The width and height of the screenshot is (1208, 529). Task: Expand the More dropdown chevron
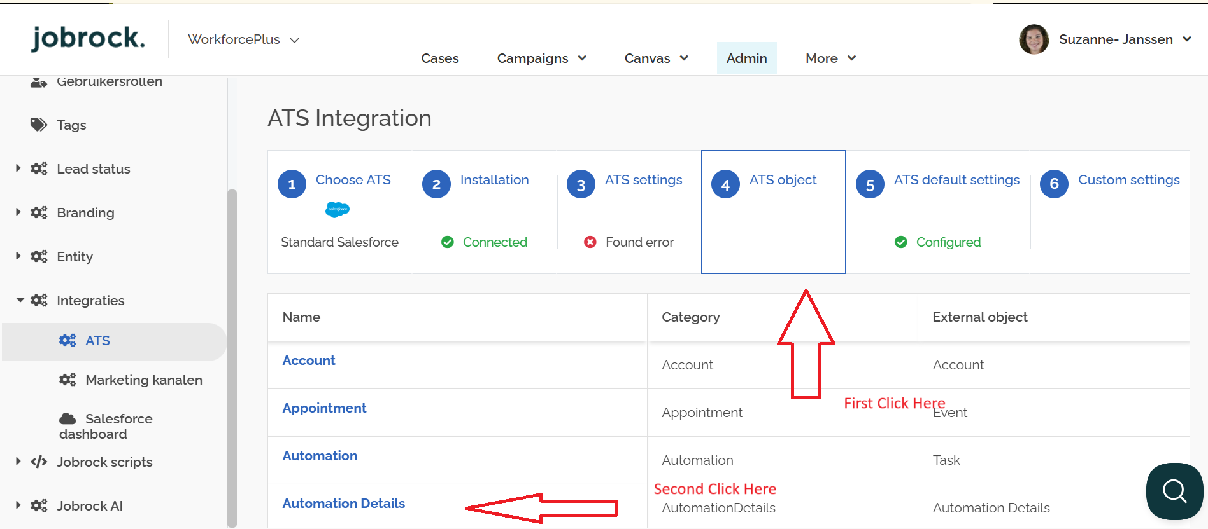point(852,58)
